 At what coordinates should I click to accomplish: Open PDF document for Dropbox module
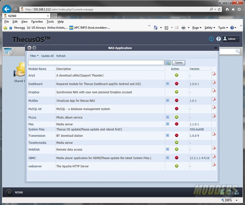pos(214,90)
